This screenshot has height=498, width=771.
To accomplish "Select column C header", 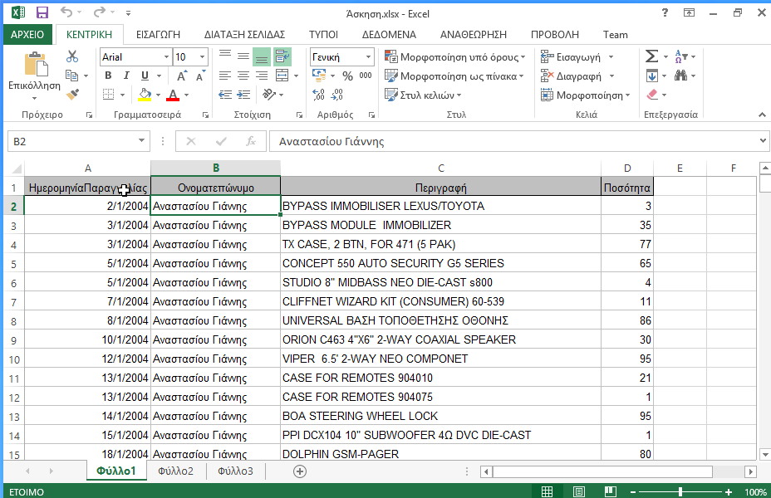I will click(440, 168).
